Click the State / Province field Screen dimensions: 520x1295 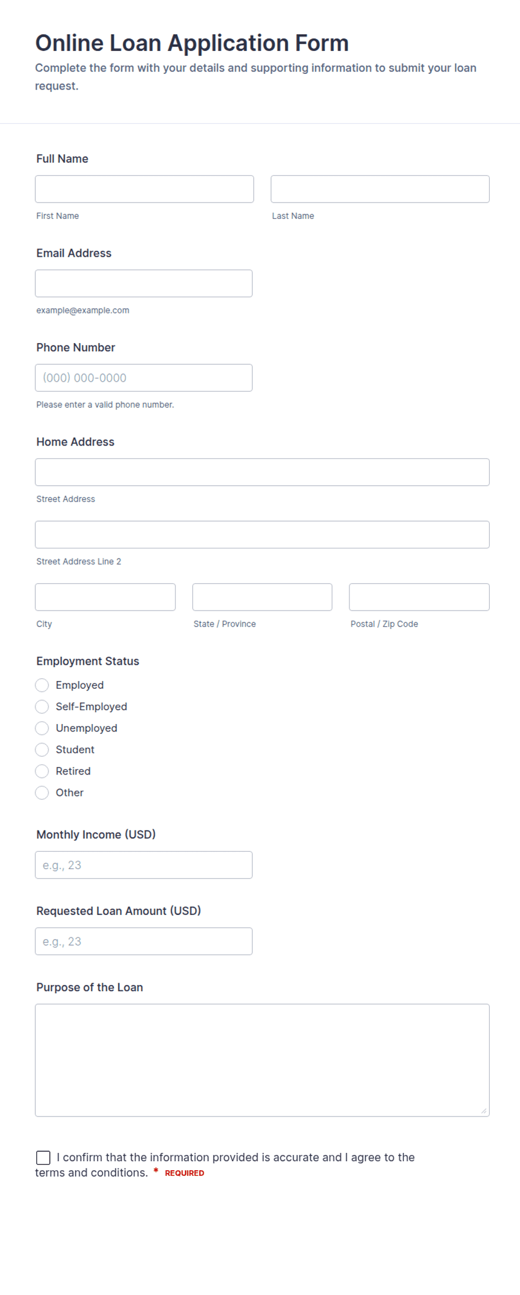coord(262,597)
